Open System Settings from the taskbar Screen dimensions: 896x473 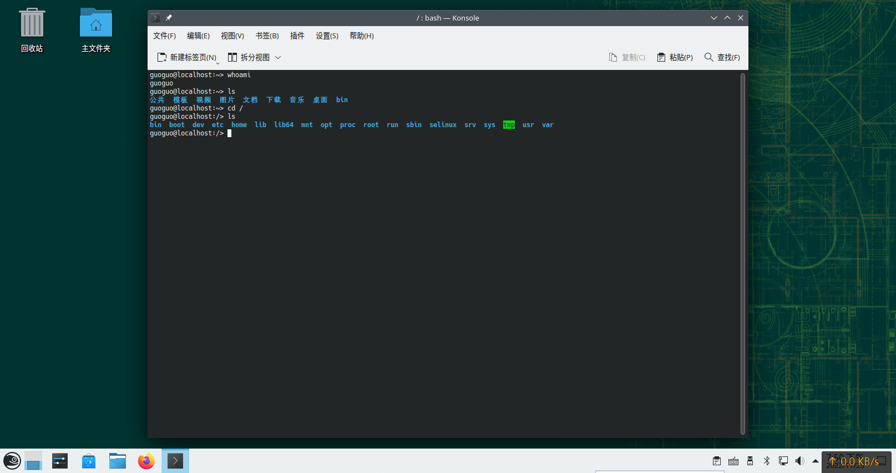(x=60, y=461)
